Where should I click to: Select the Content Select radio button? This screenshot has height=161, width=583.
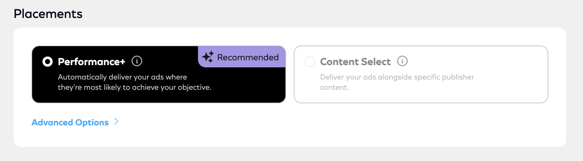pyautogui.click(x=310, y=62)
